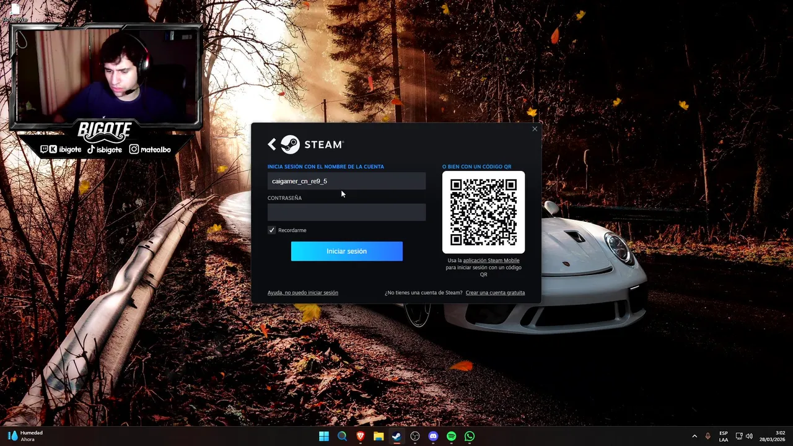
Task: Open Spotify from taskbar
Action: [451, 436]
